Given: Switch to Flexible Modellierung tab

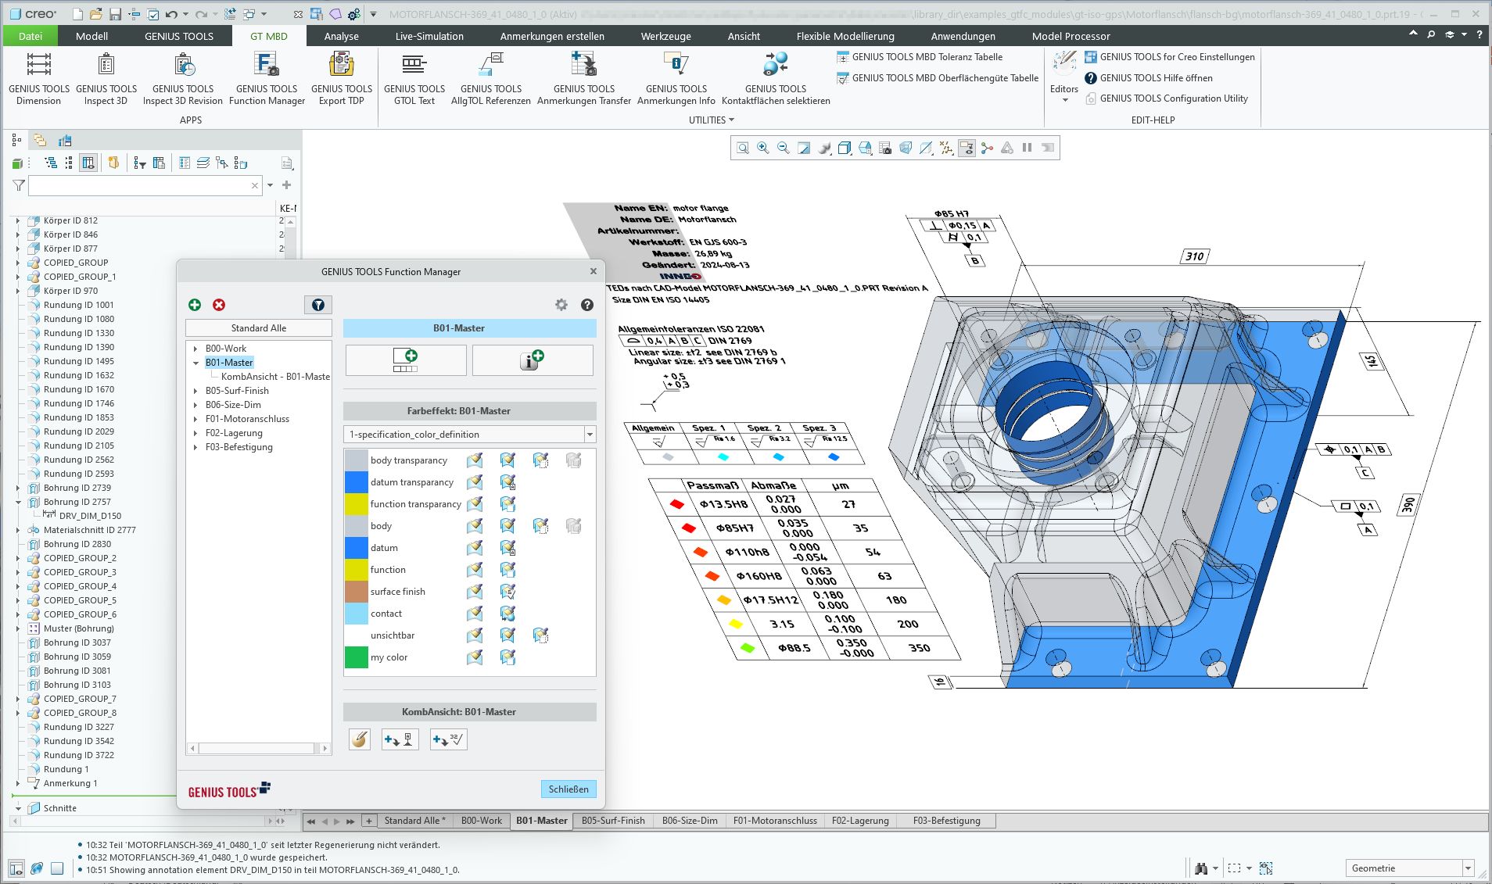Looking at the screenshot, I should click(845, 36).
